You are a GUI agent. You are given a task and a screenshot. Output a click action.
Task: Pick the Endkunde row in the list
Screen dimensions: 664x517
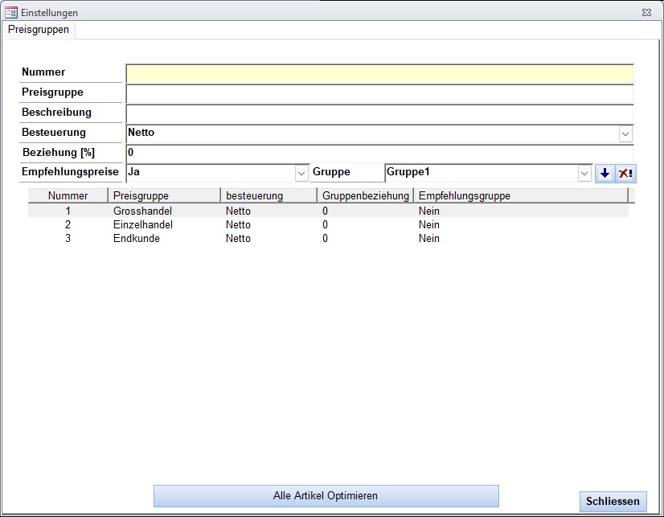(x=137, y=238)
